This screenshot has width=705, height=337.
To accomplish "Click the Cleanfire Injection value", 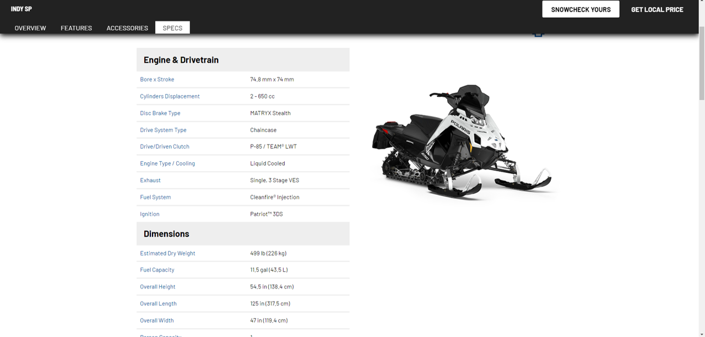I will tap(275, 197).
